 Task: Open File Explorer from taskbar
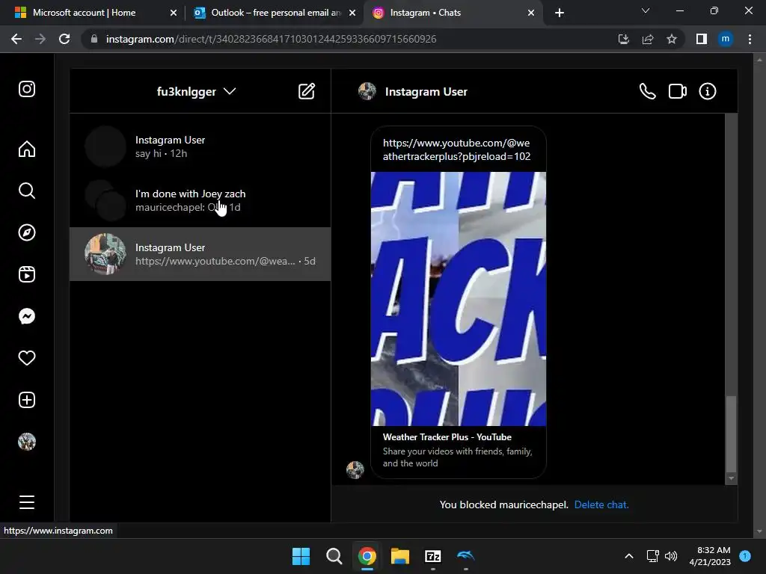point(400,556)
